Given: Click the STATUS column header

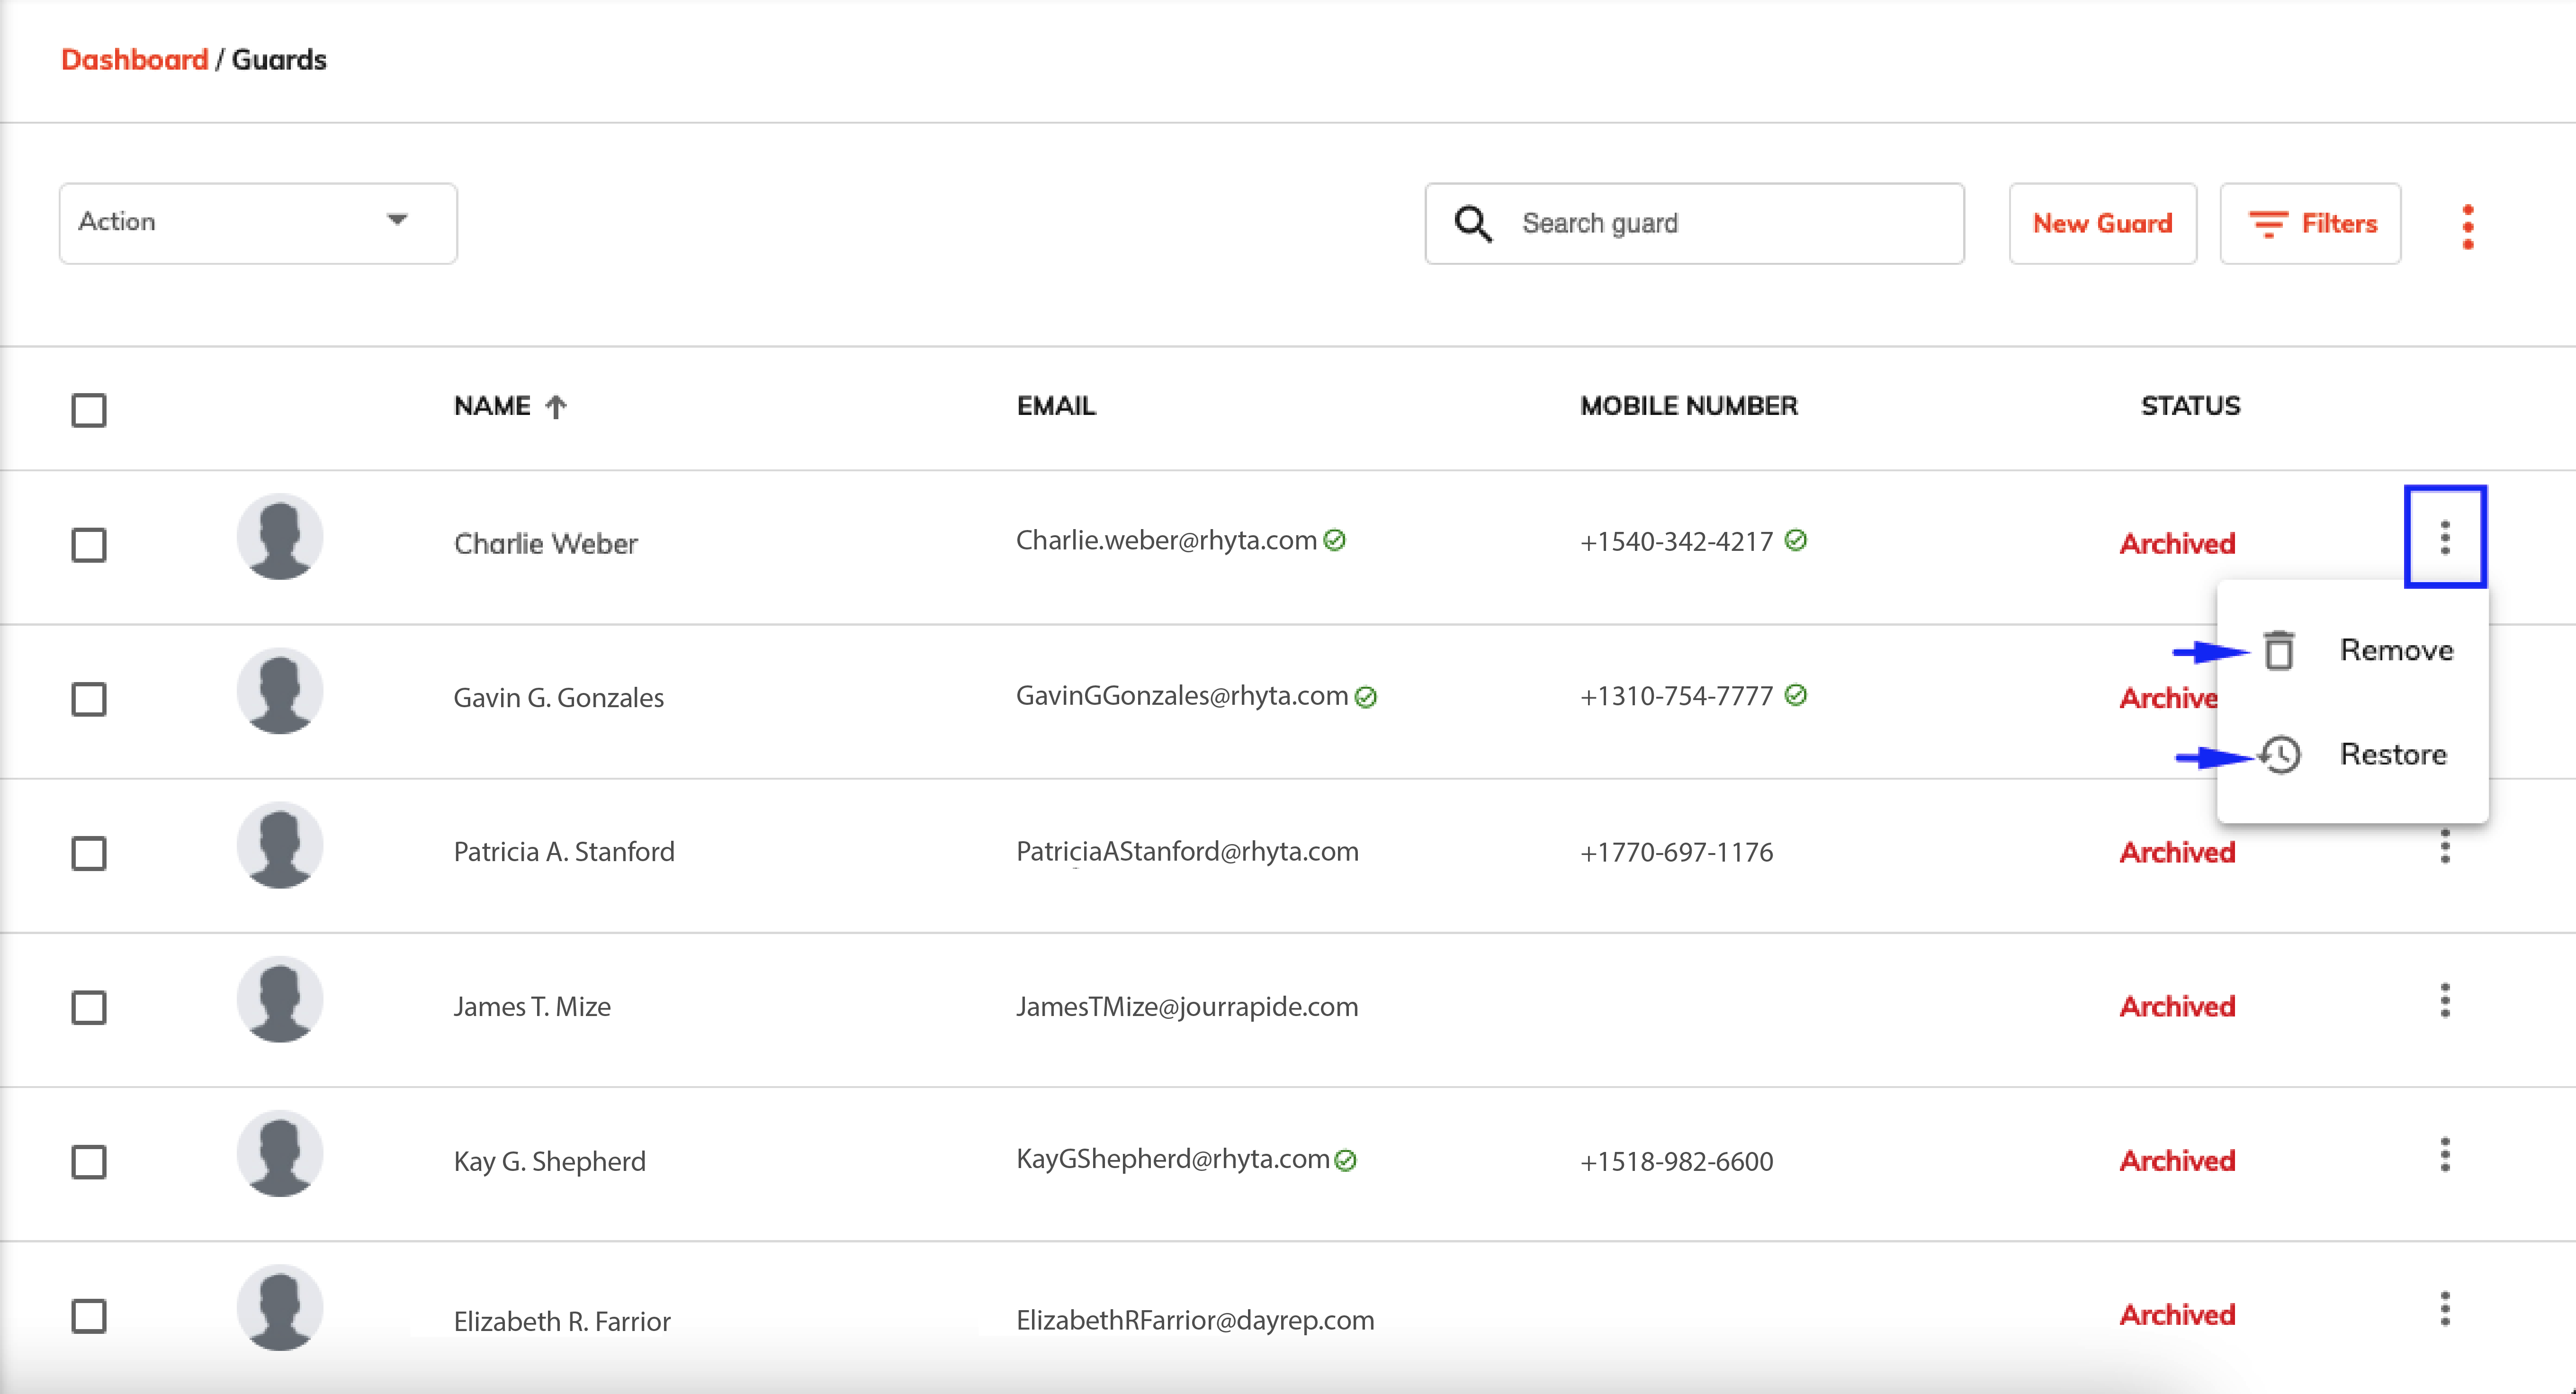Looking at the screenshot, I should (2190, 406).
